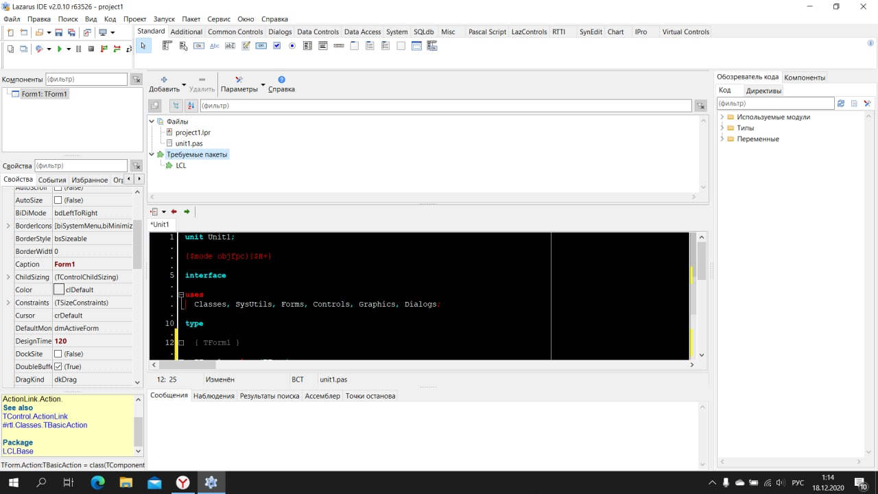Expand the Используемые модули node
The image size is (878, 494).
(x=722, y=117)
